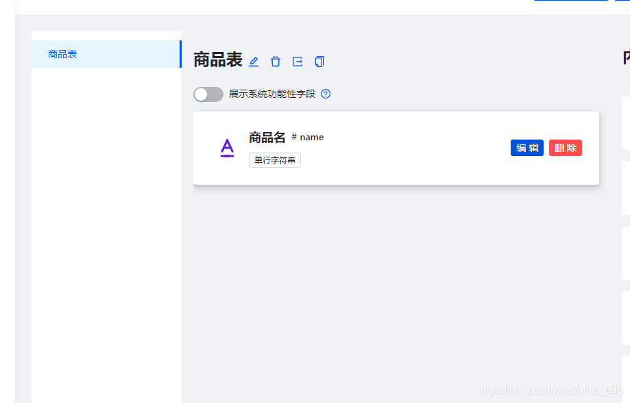This screenshot has height=403, width=630.
Task: Click the # name field identifier
Action: (308, 137)
